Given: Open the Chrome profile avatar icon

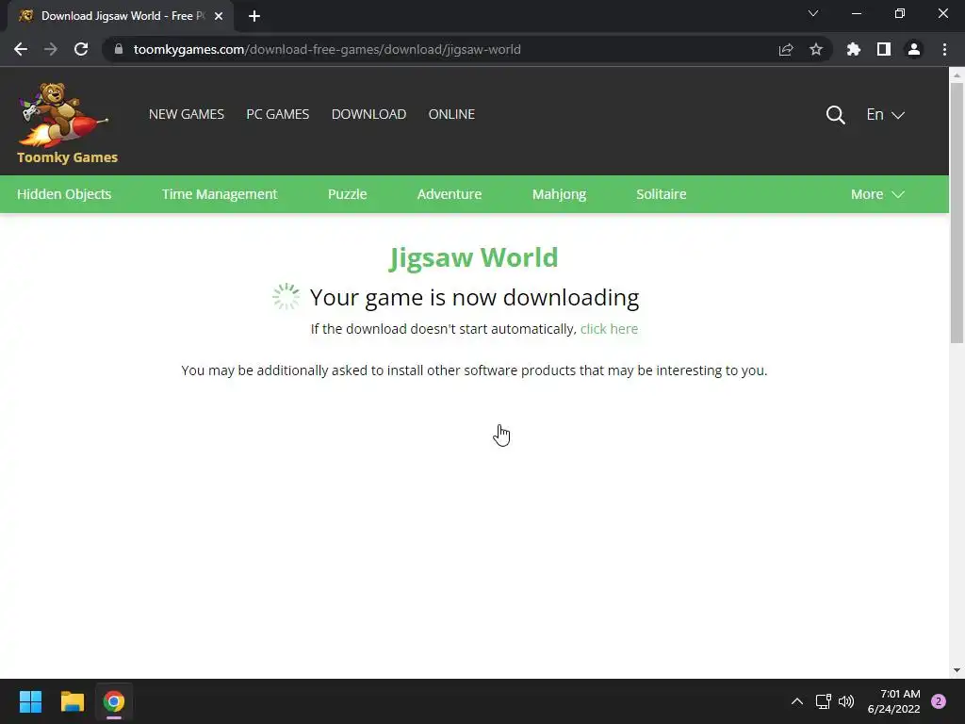Looking at the screenshot, I should tap(914, 49).
